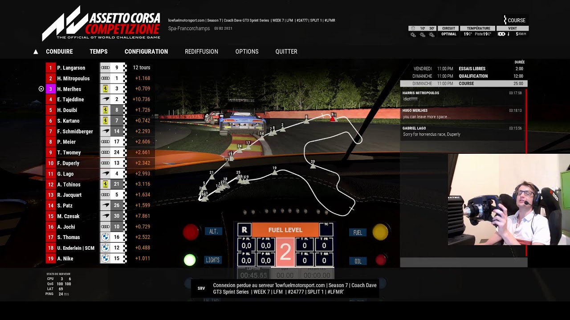
Task: Click the BMW logo in A. Nike's row
Action: click(x=105, y=258)
